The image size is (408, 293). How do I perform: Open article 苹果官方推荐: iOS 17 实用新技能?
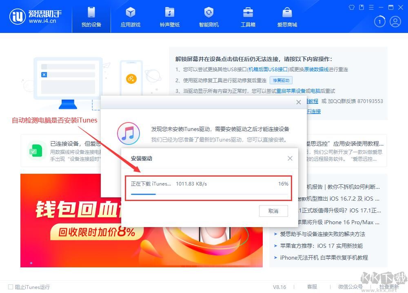click(321, 246)
